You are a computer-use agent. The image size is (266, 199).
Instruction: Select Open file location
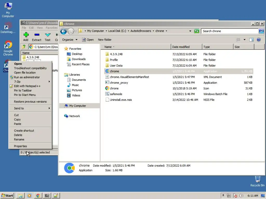point(30,73)
